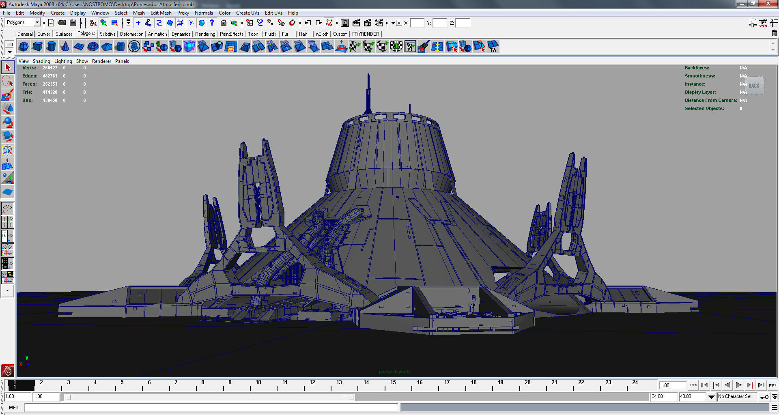Image resolution: width=779 pixels, height=415 pixels.
Task: Activate the Move tool in toolbox
Action: click(x=8, y=109)
